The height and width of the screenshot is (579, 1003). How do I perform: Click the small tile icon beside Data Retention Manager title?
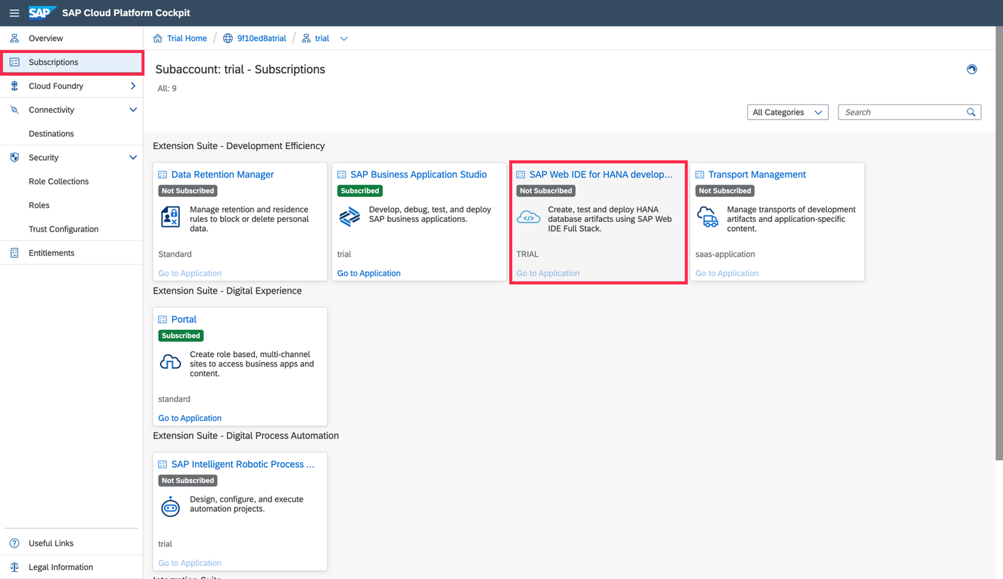(163, 175)
